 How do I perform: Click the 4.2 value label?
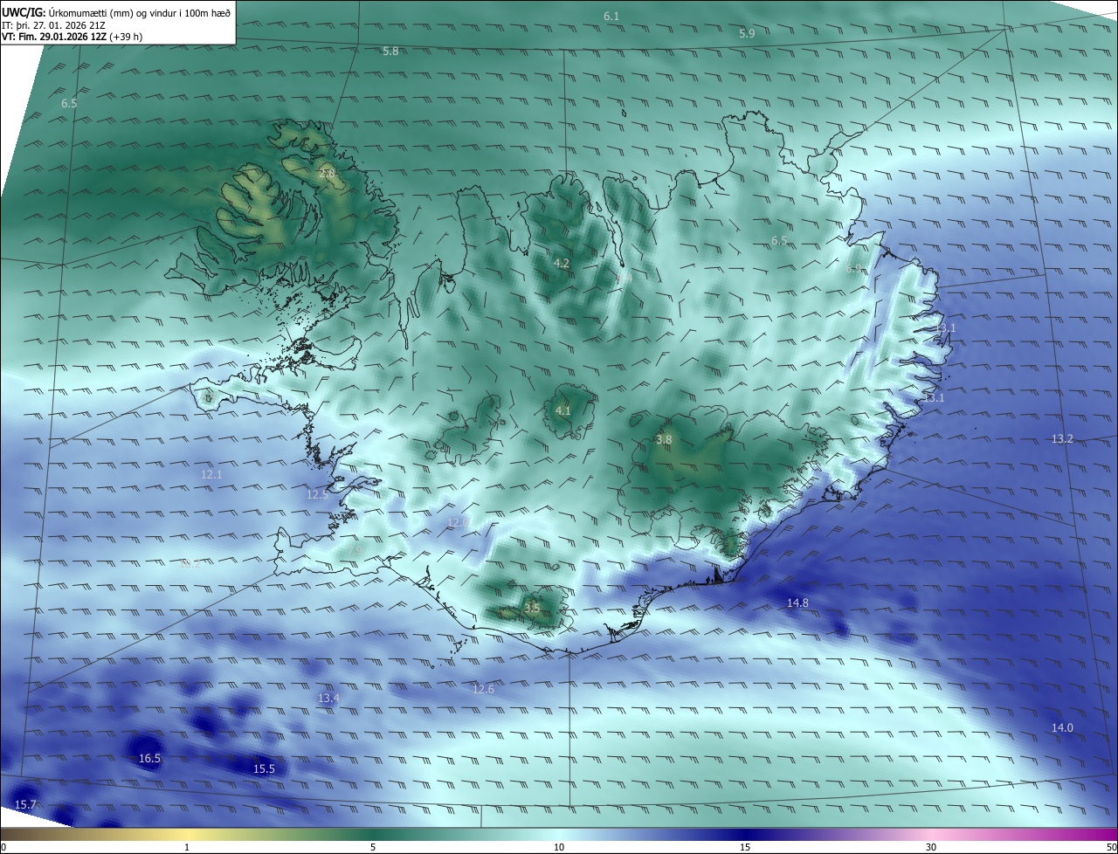click(562, 263)
